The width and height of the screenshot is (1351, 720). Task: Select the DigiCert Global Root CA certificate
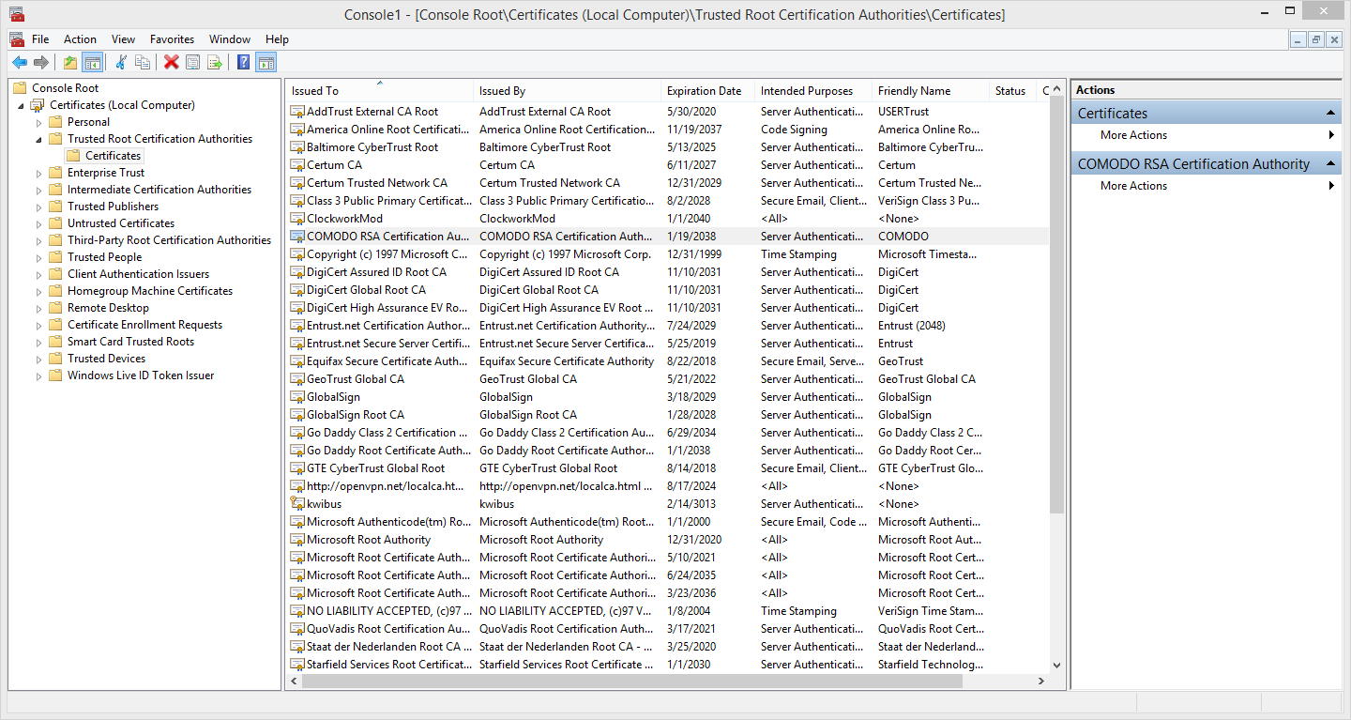coord(366,290)
